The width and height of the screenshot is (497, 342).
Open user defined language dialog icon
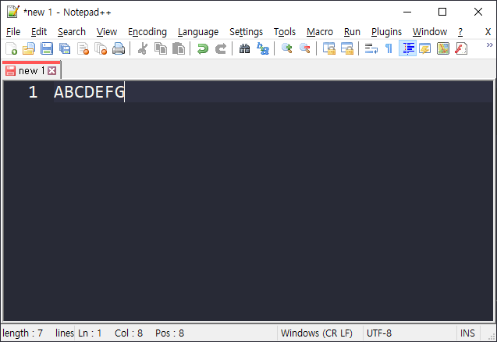[425, 49]
